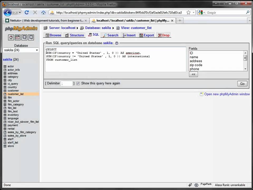The width and height of the screenshot is (253, 190).
Task: Click the SQL query help question-mark icon
Action: (x=117, y=43)
